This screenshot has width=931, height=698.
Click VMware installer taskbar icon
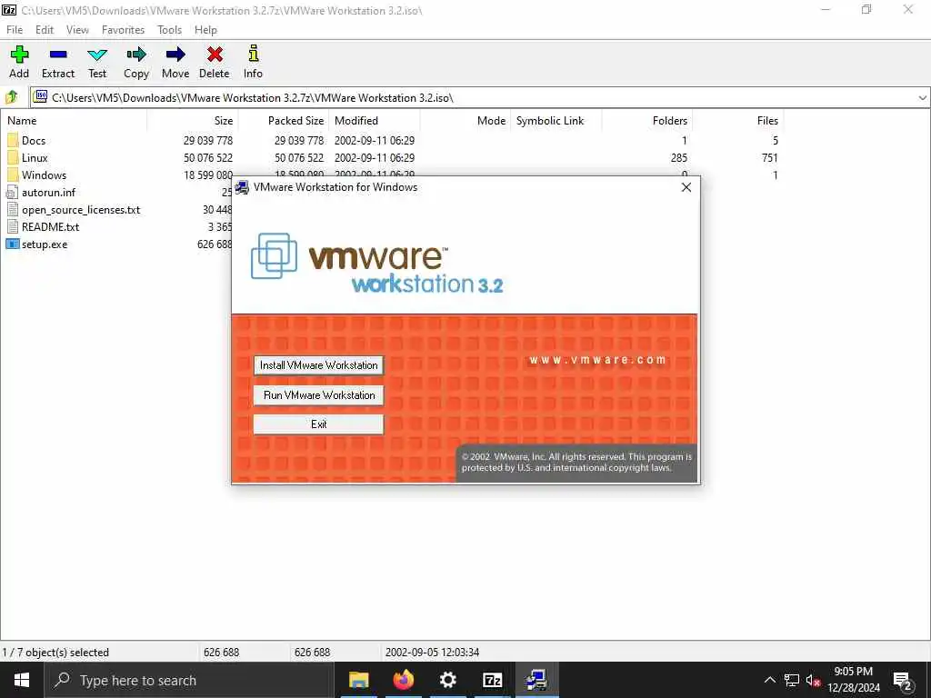(536, 680)
